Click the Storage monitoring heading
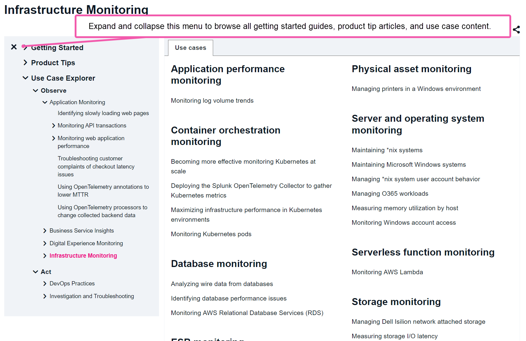This screenshot has height=341, width=526. click(396, 302)
